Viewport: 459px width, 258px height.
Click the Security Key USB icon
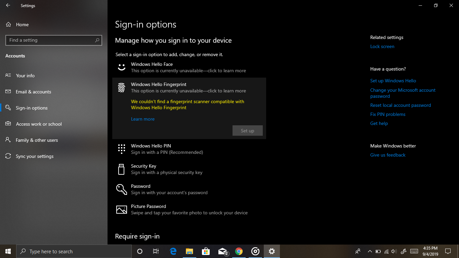[x=121, y=169]
